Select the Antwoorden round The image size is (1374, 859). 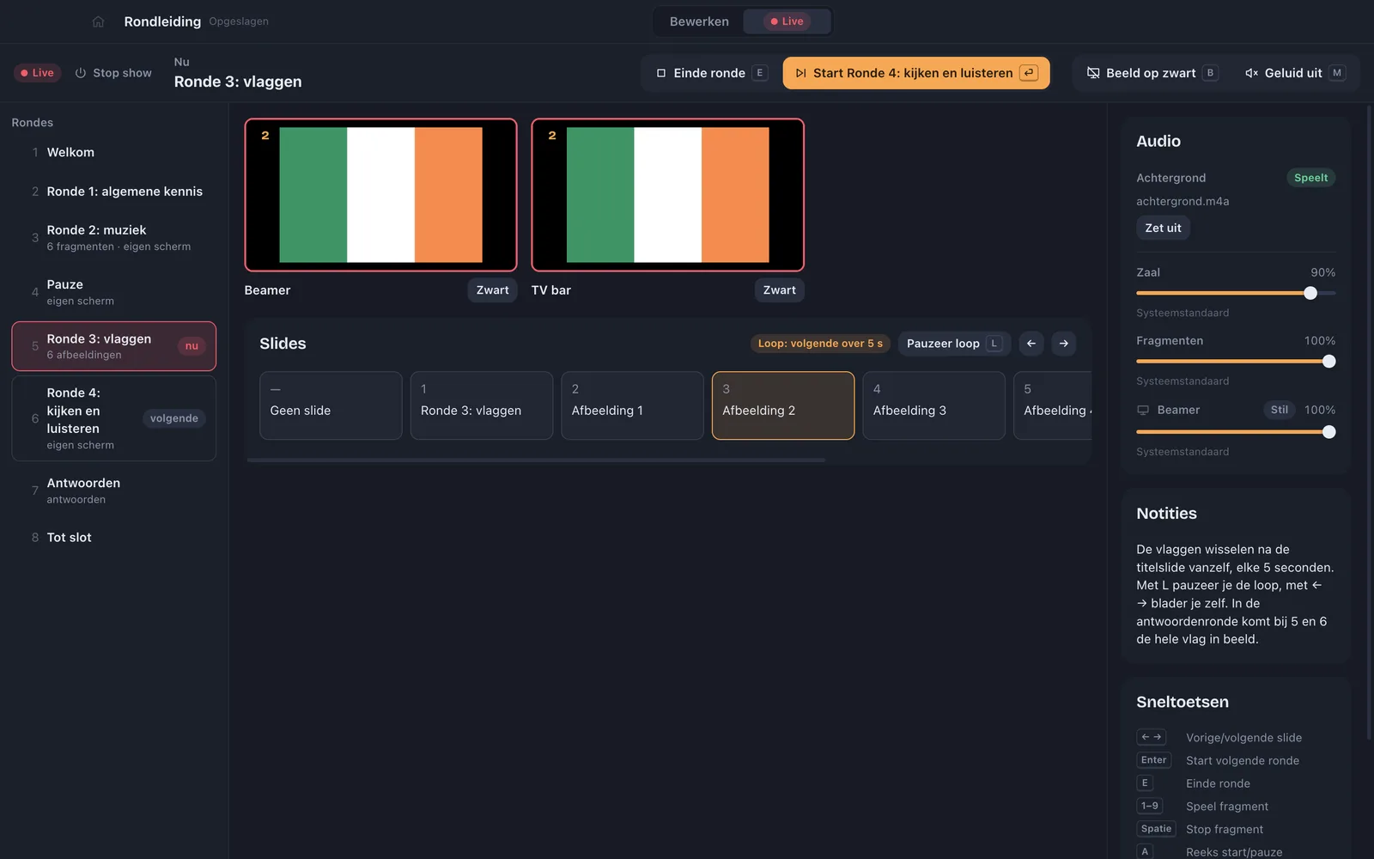113,490
